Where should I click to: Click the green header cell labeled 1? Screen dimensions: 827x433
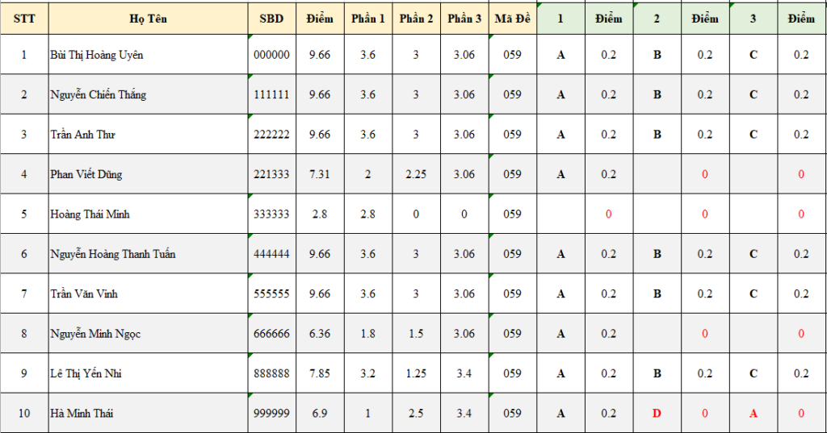(x=560, y=19)
